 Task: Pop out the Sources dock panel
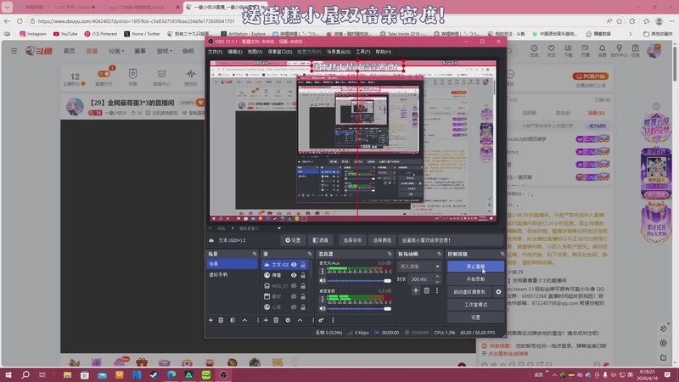coord(309,254)
